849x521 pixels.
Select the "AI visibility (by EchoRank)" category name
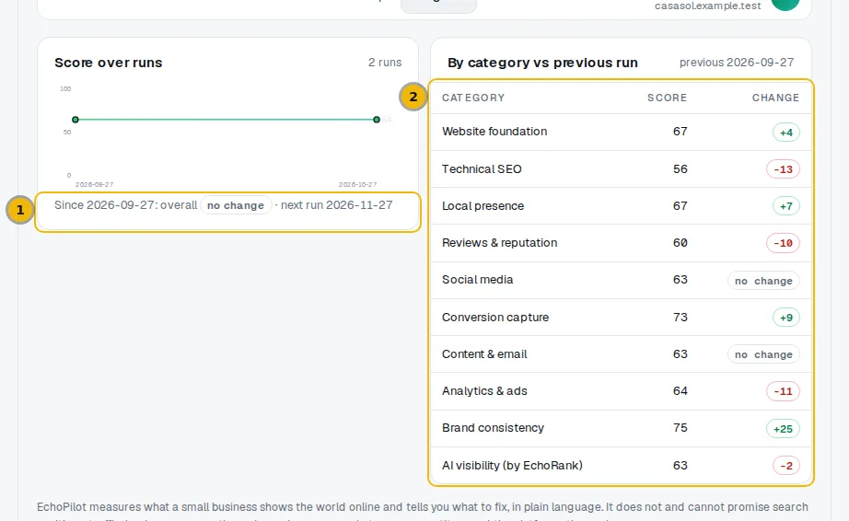point(512,465)
